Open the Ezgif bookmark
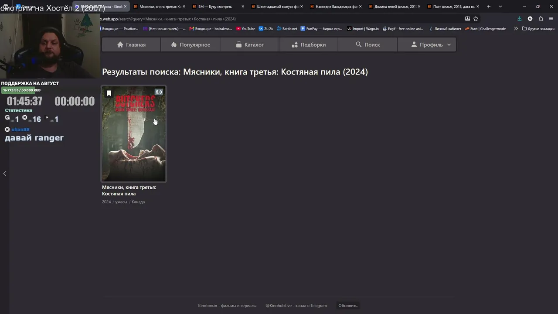 point(403,29)
